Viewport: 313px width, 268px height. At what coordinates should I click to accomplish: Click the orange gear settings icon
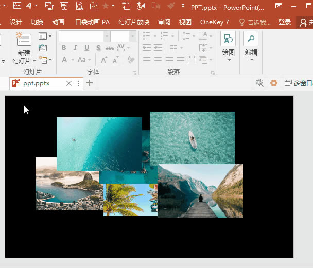click(x=274, y=83)
